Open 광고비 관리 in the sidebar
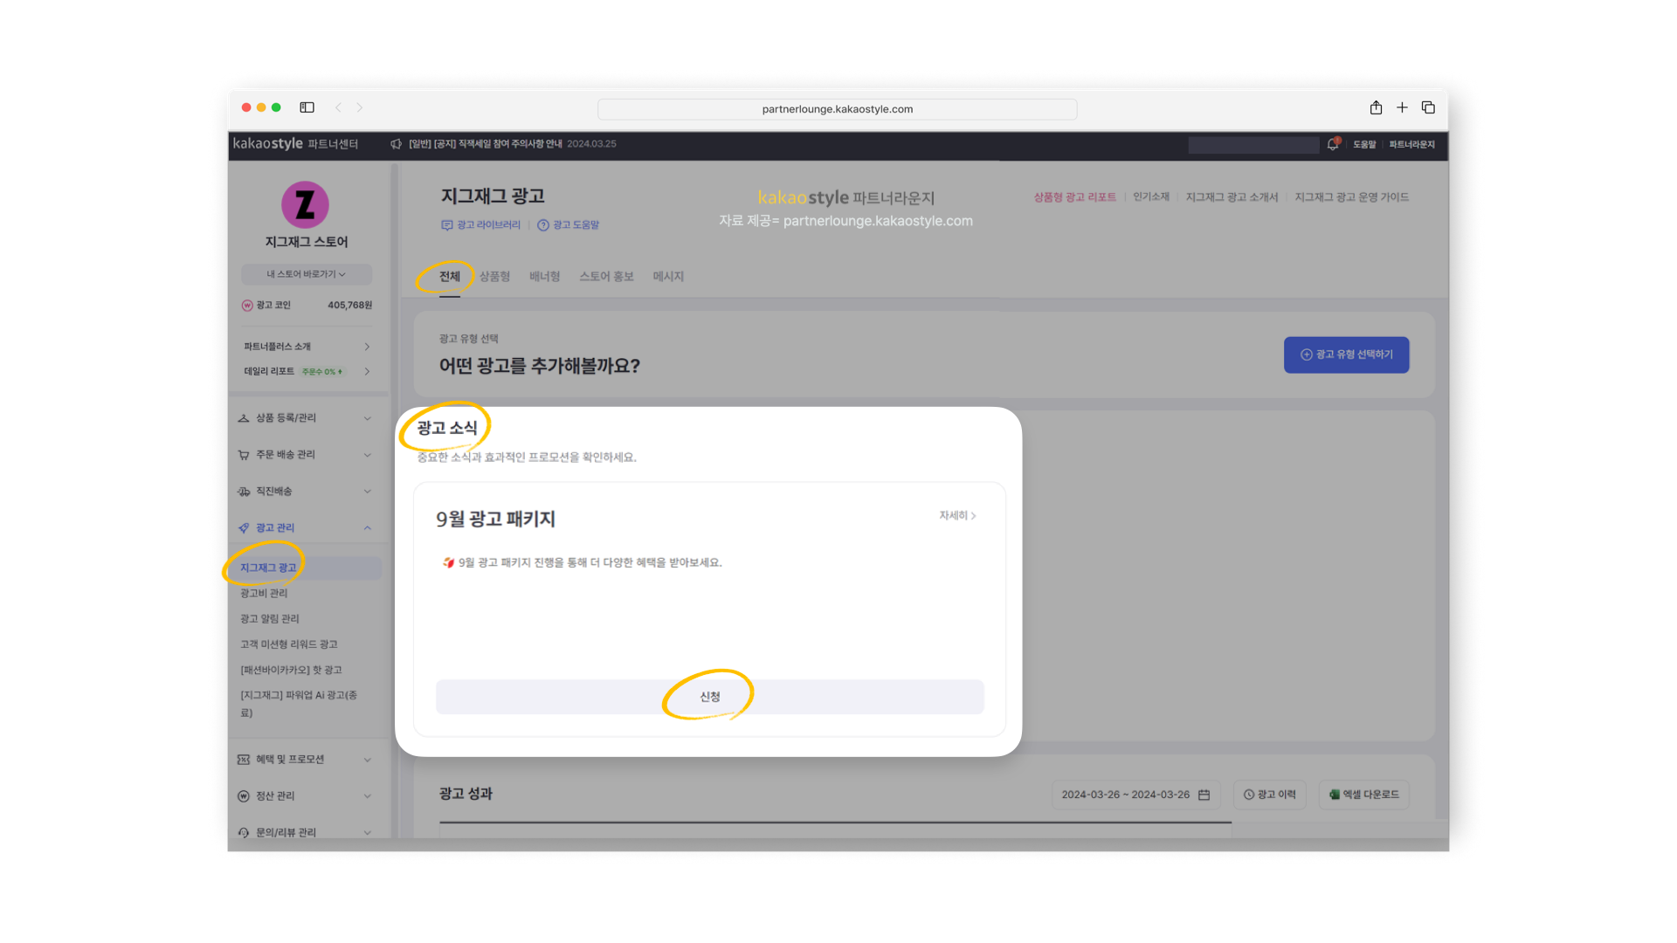1677x943 pixels. pyautogui.click(x=264, y=594)
